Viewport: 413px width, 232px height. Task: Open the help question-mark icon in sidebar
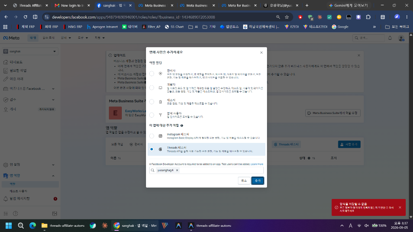(x=16, y=213)
